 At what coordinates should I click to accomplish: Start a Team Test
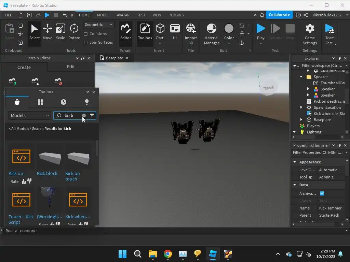pyautogui.click(x=330, y=34)
